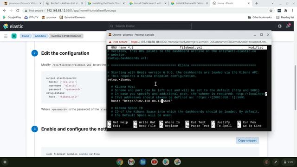Screen dimensions: 297x167
Task: Go forward in browser history
Action: click(x=11, y=11)
